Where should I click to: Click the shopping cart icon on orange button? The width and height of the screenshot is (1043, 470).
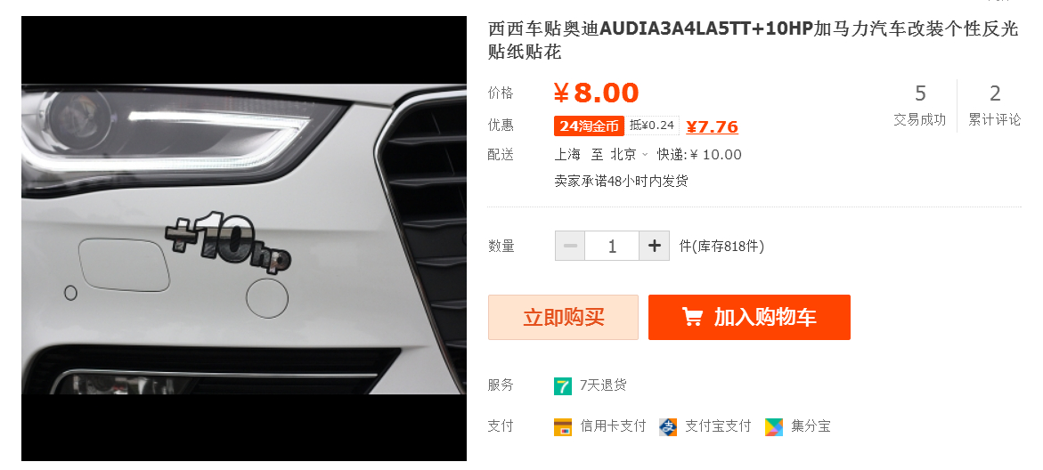[x=692, y=317]
